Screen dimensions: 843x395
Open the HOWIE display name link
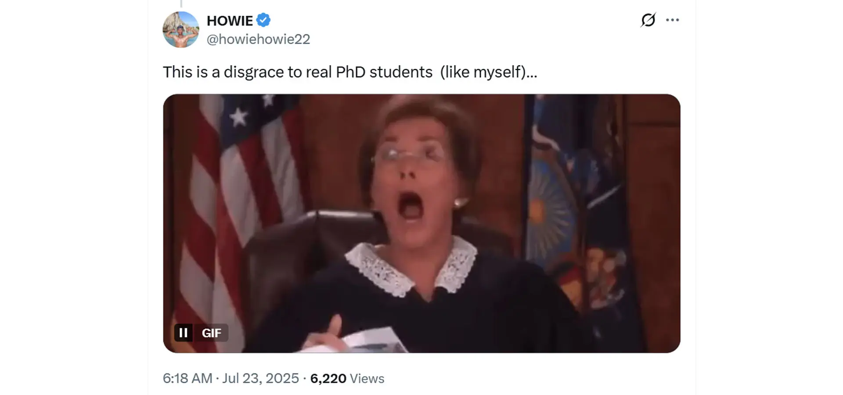[230, 20]
